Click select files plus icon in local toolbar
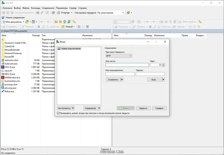The height and width of the screenshot is (155, 224). (79, 27)
